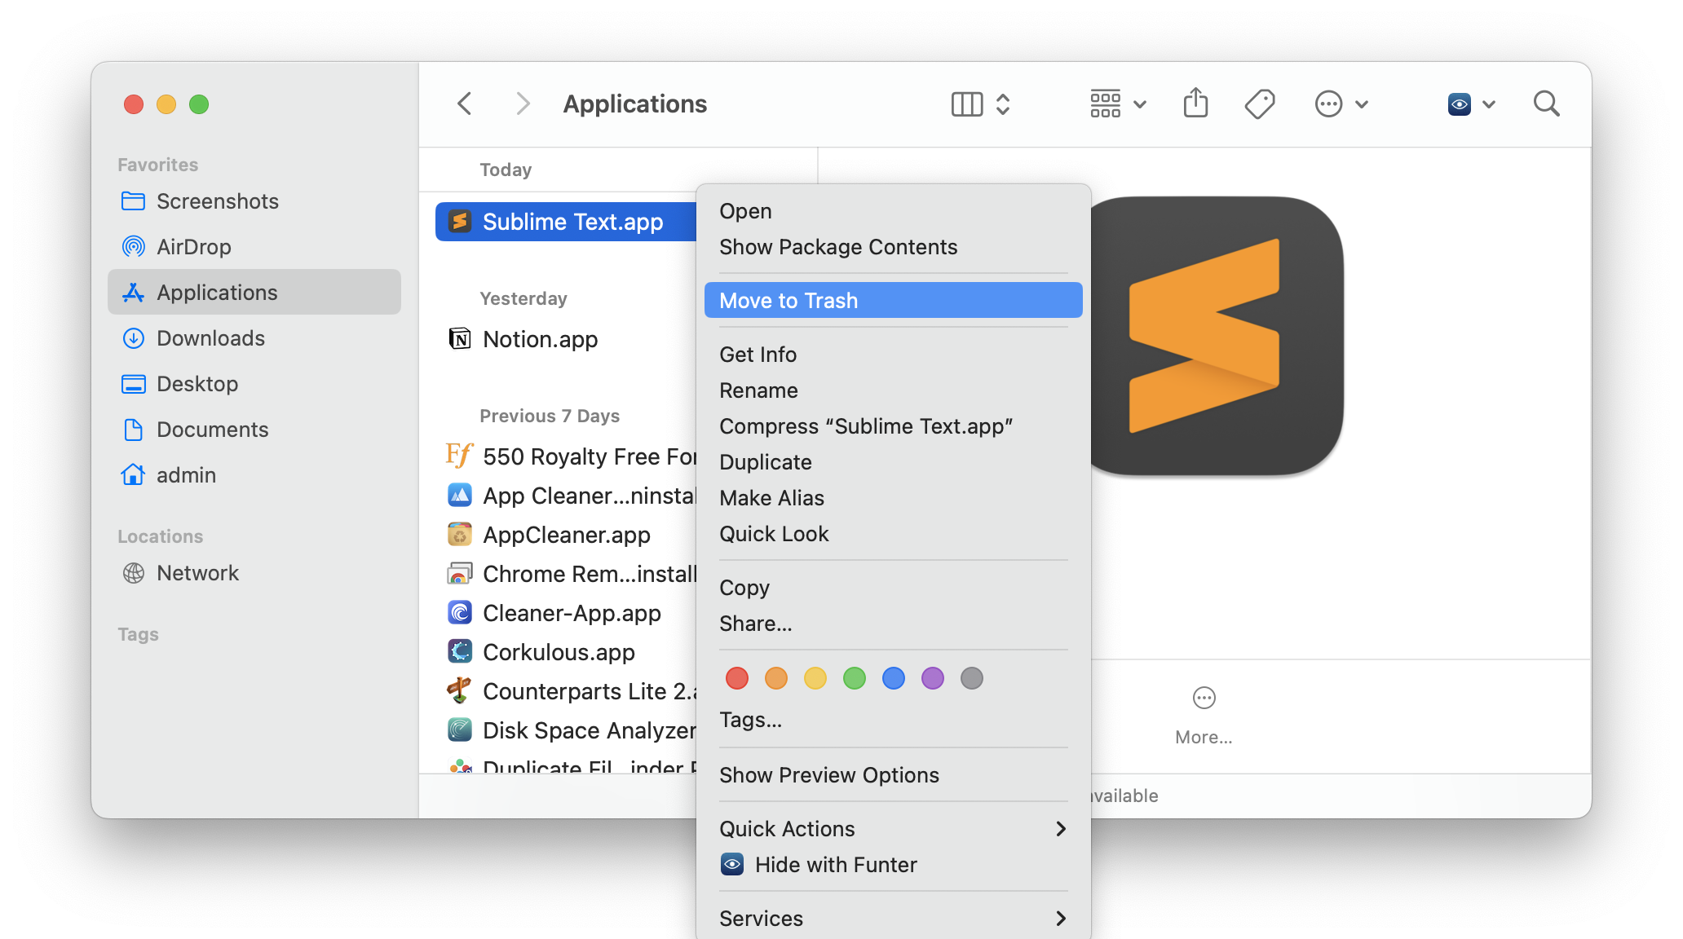Choose Move to Trash

click(x=894, y=300)
